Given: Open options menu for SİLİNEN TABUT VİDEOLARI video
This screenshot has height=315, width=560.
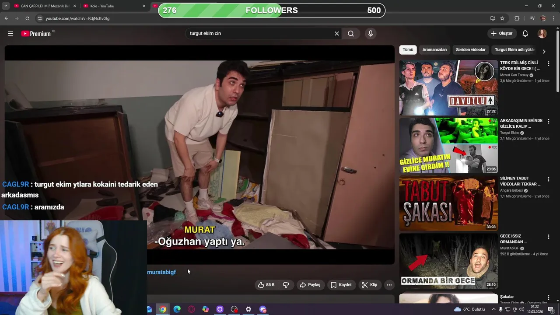Looking at the screenshot, I should click(548, 179).
